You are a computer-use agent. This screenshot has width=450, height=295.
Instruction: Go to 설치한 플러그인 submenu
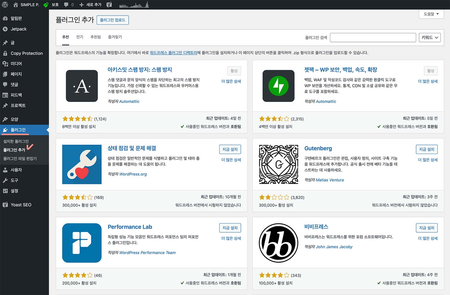[16, 141]
